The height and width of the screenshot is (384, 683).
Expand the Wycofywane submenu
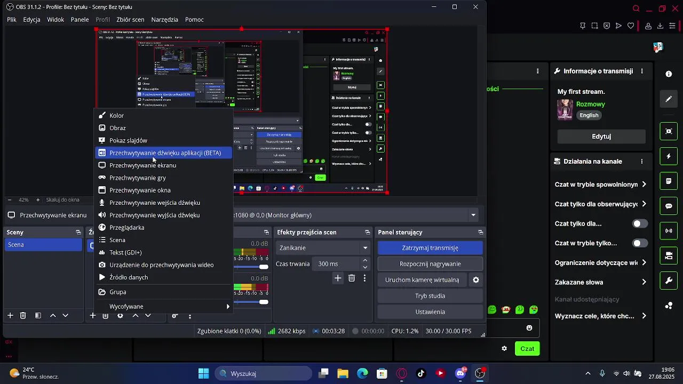[163, 307]
